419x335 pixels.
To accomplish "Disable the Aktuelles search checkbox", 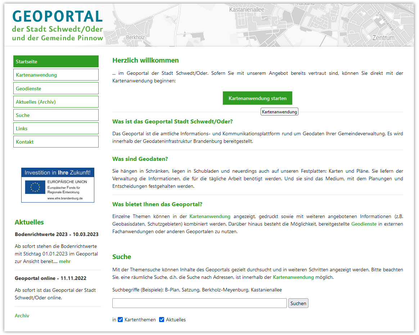I will tap(162, 320).
